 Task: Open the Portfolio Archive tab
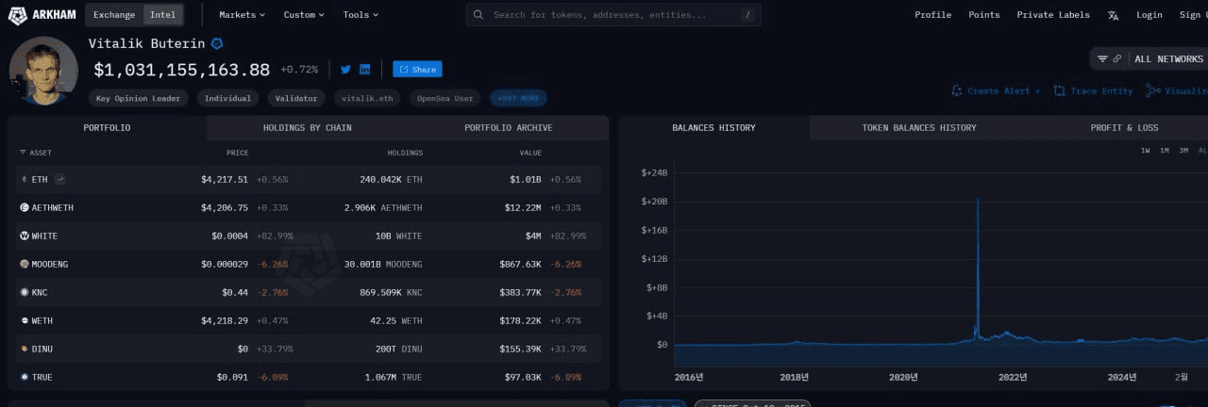pyautogui.click(x=509, y=127)
